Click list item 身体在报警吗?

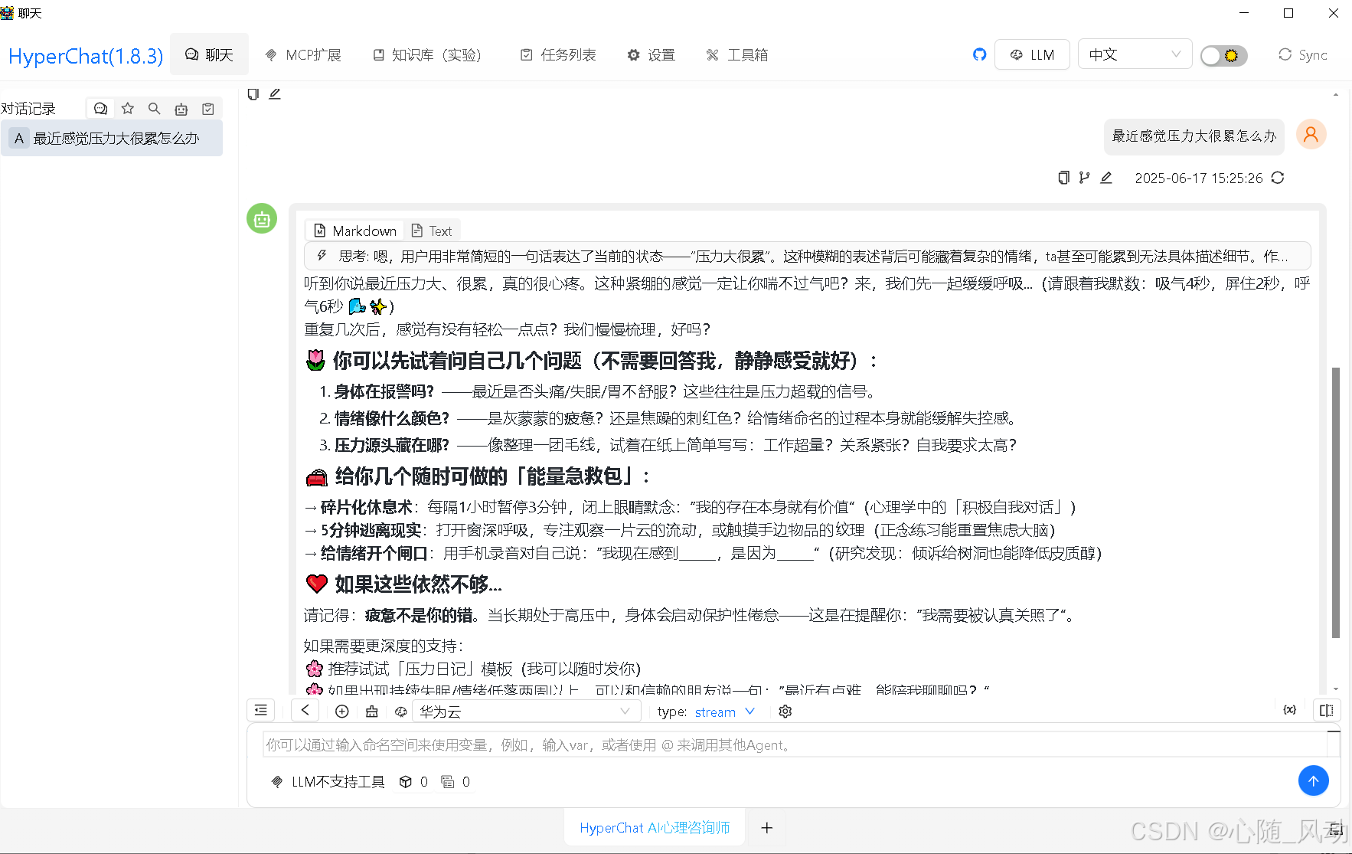click(384, 391)
